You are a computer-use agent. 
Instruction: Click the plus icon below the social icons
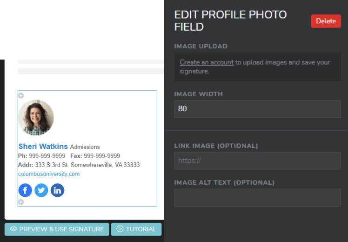click(x=20, y=202)
